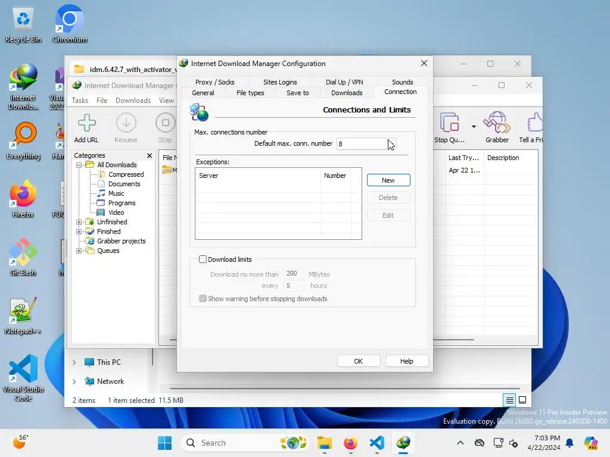610x457 pixels.
Task: Enable the Download limits checkbox
Action: [x=203, y=259]
